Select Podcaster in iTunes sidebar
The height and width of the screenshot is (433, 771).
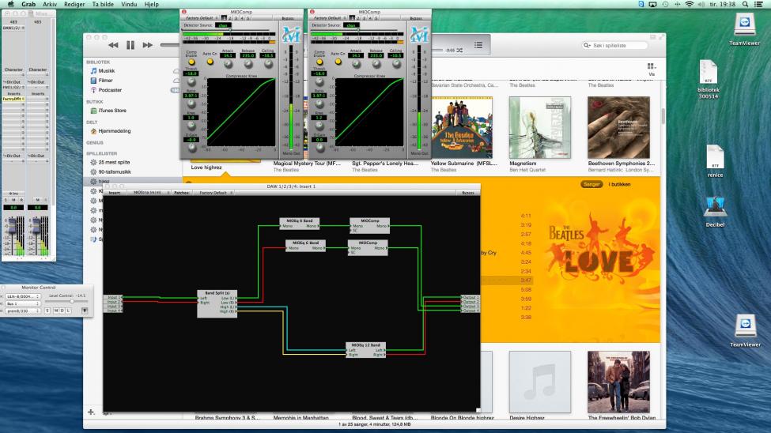[x=110, y=90]
